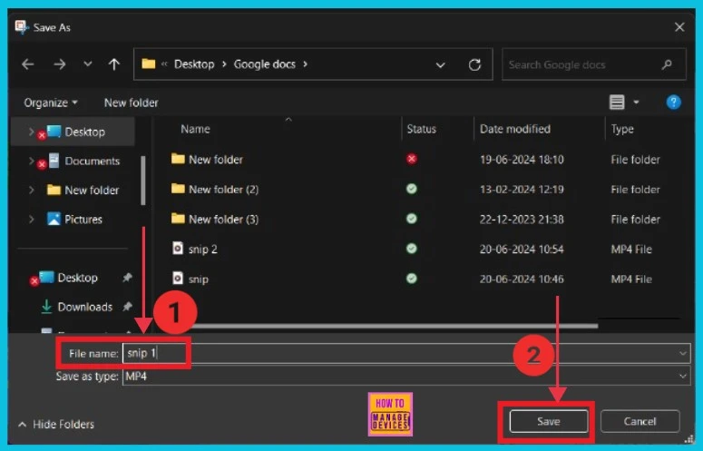The width and height of the screenshot is (703, 451).
Task: Close the Save As dialog
Action: click(x=679, y=27)
